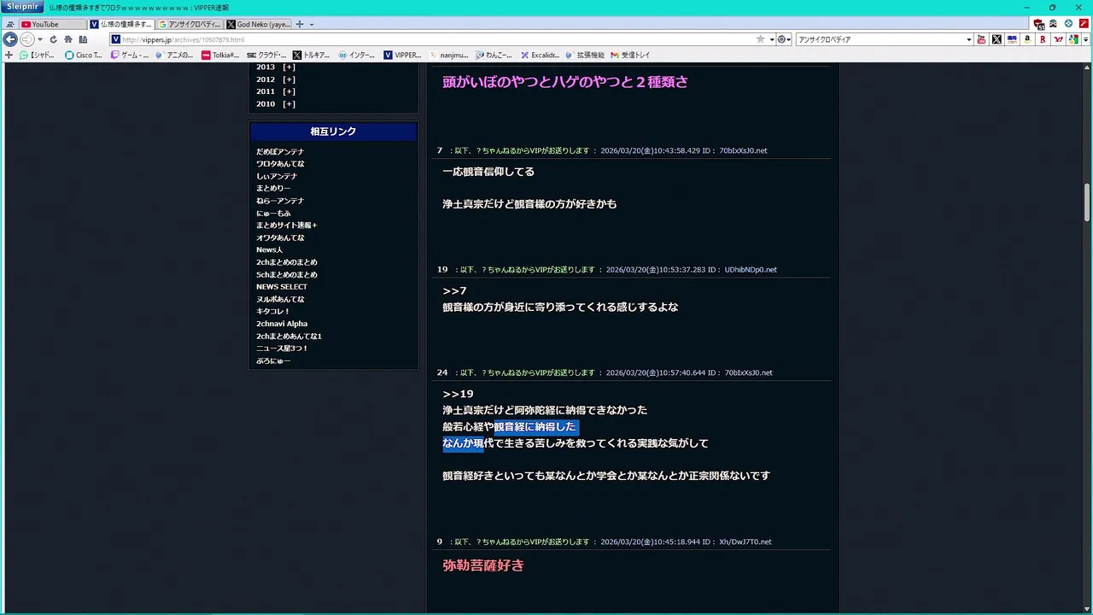Open the 2chnavi Alpha link
The width and height of the screenshot is (1093, 615).
tap(282, 324)
